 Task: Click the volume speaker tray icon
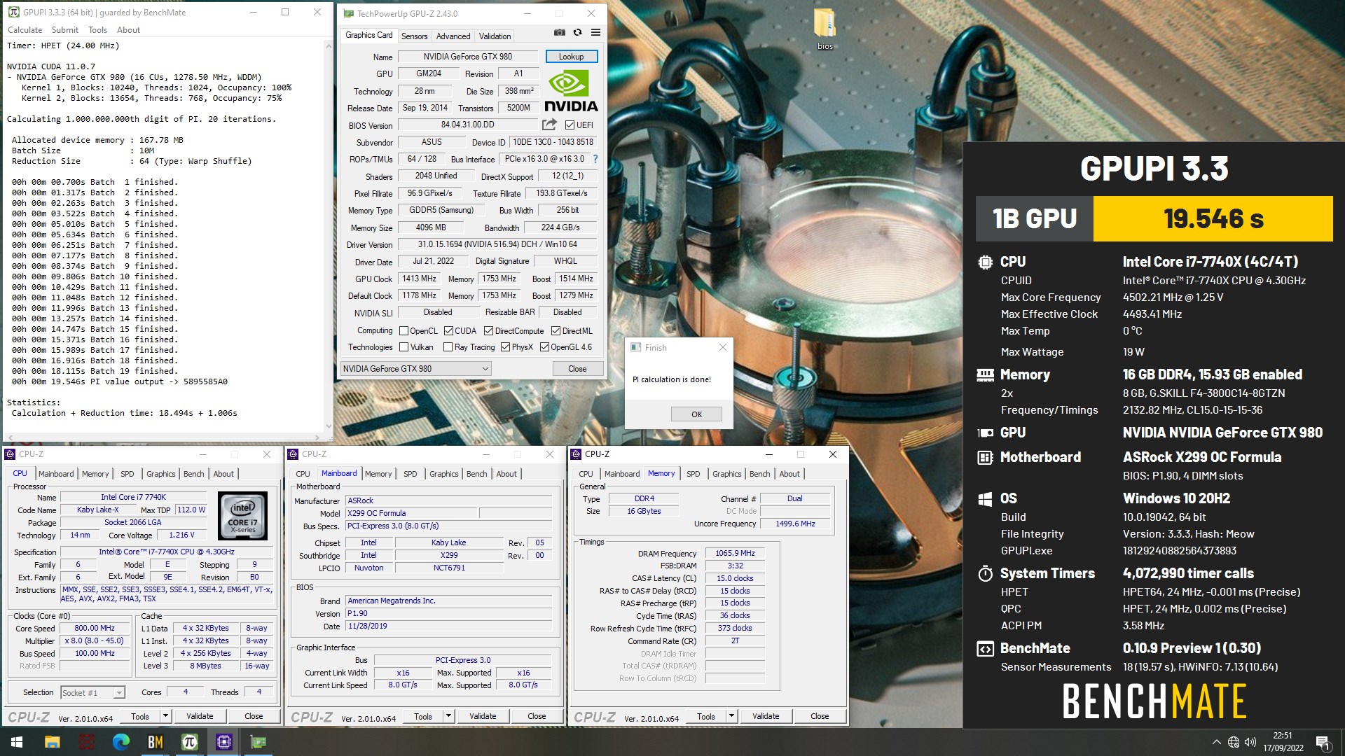[x=1250, y=742]
